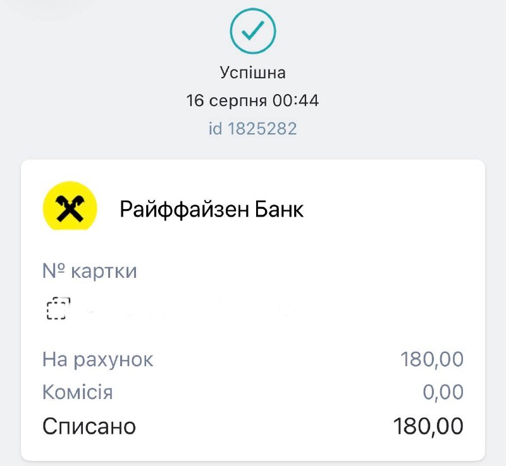Screen dimensions: 506x466
Task: Click inside the circle around the checkmark
Action: click(253, 31)
